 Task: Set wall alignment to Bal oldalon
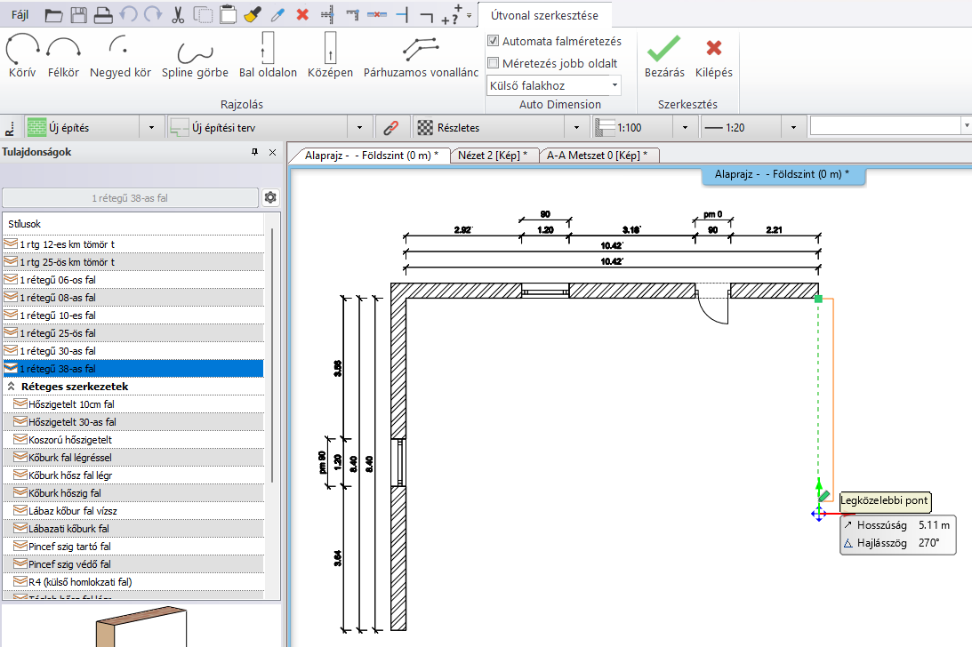(268, 54)
